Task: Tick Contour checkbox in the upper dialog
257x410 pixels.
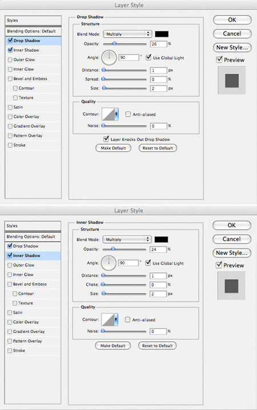Action: [x=15, y=88]
